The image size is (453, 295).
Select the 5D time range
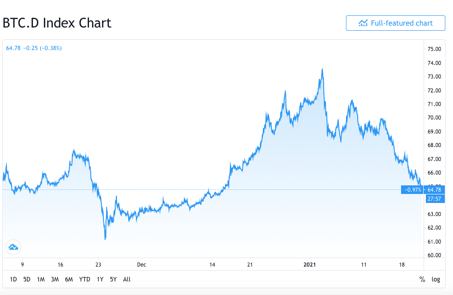(27, 279)
